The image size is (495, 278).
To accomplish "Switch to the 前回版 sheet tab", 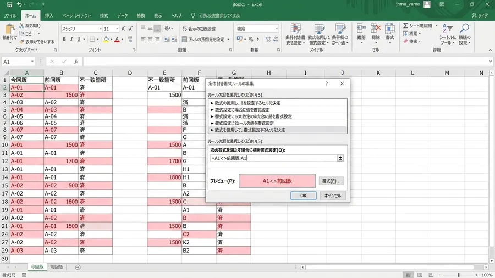I will 57,267.
